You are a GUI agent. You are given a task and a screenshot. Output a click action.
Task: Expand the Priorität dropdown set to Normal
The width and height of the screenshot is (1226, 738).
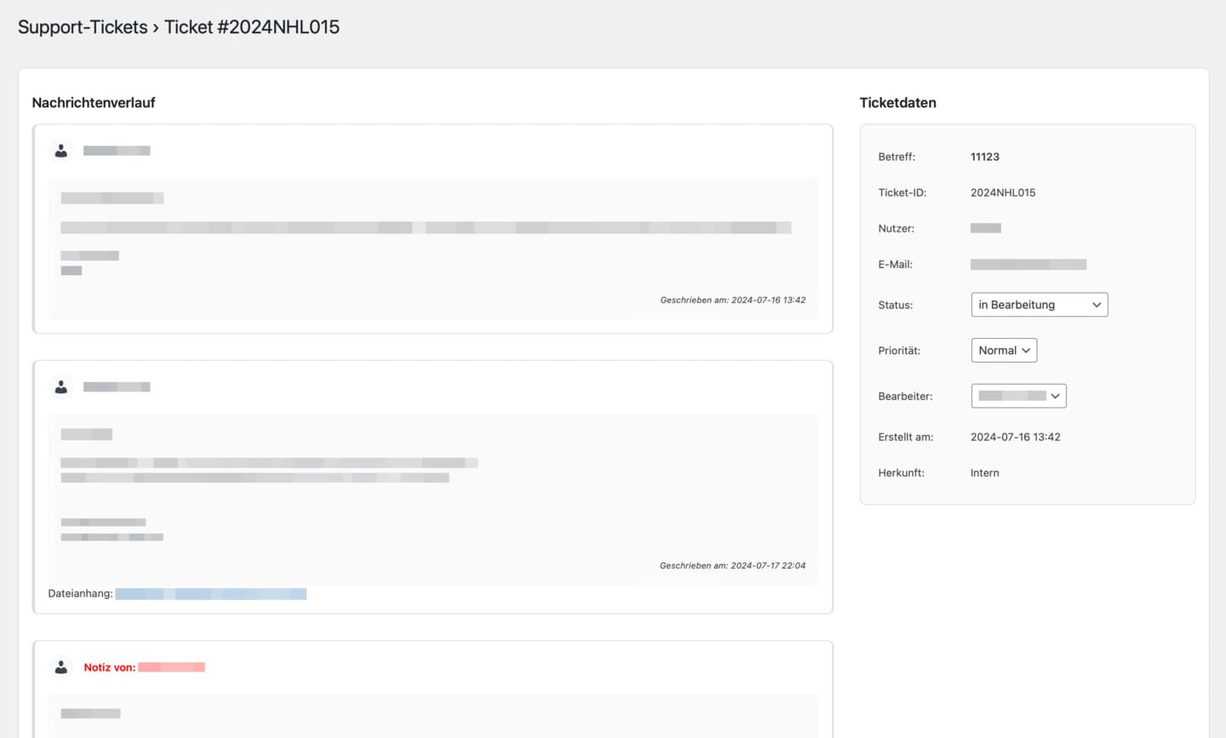click(x=1004, y=351)
